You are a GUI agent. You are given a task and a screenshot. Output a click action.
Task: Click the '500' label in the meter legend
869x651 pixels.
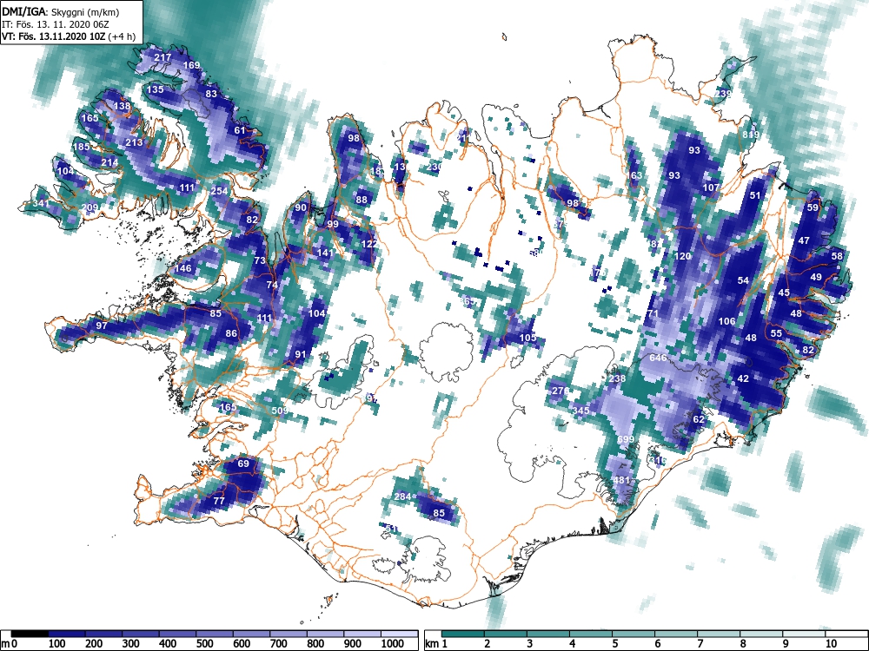point(204,644)
